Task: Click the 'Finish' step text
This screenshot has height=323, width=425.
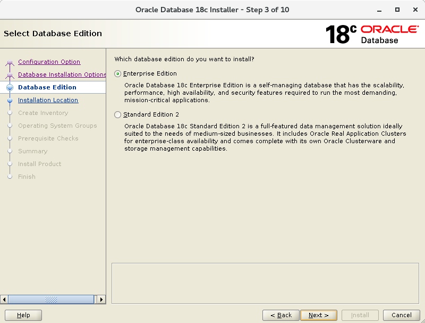Action: [x=27, y=177]
